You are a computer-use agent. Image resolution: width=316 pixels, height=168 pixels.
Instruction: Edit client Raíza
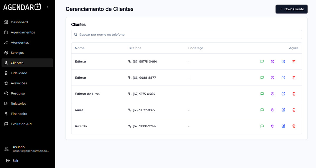click(x=283, y=110)
